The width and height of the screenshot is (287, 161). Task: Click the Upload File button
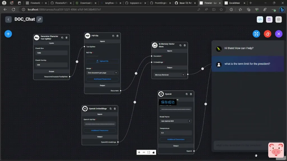pyautogui.click(x=102, y=61)
